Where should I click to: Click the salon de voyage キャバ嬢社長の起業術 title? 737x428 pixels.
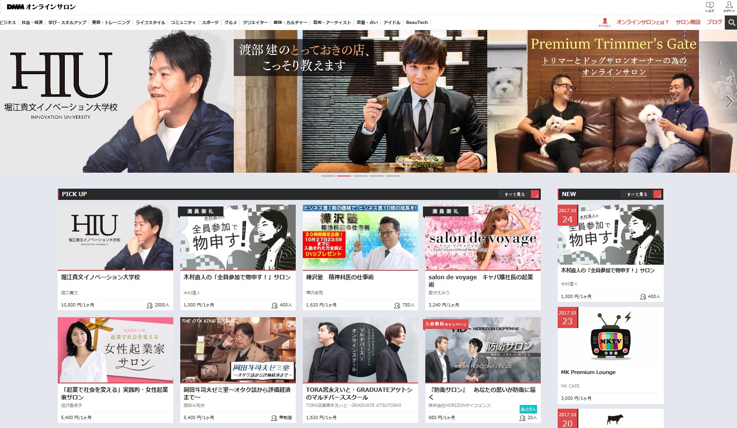point(481,281)
